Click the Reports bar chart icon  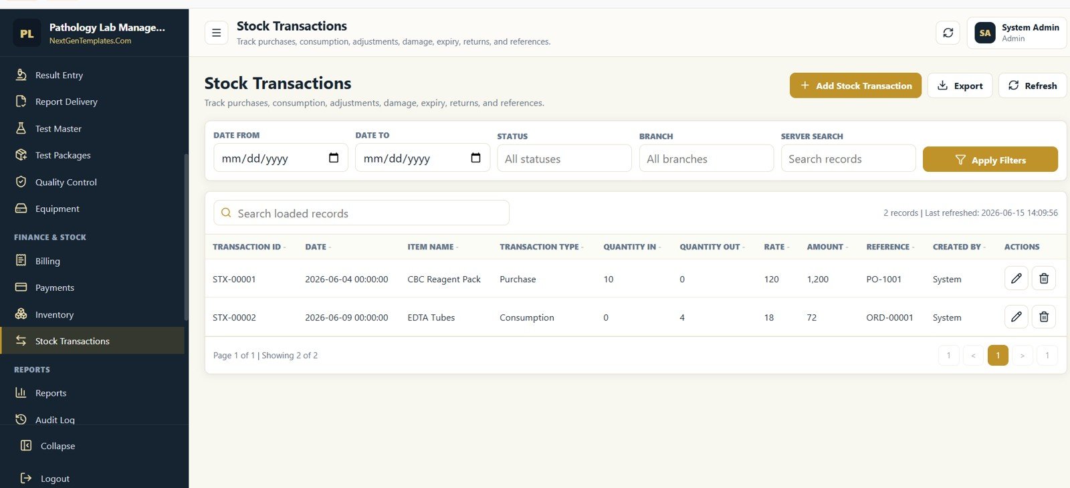coord(21,392)
